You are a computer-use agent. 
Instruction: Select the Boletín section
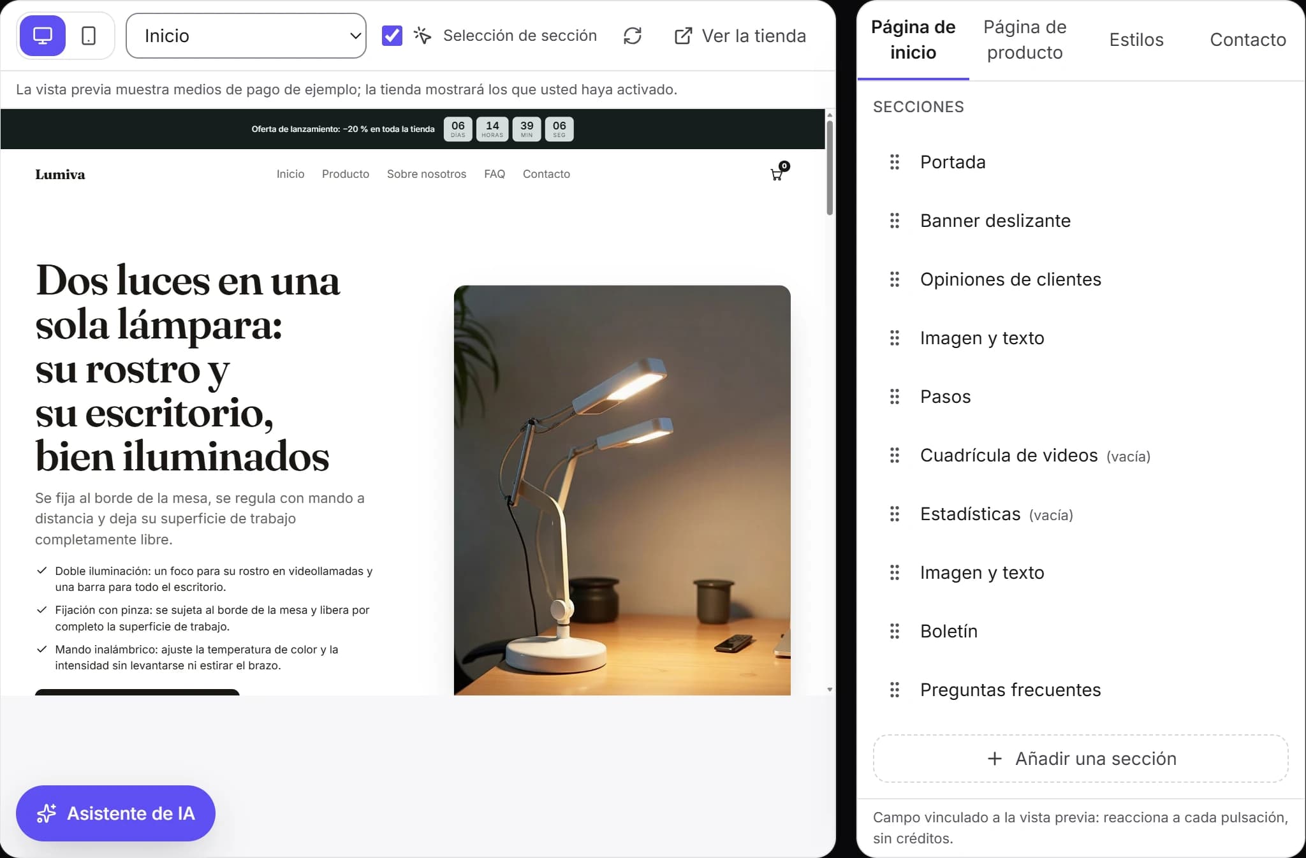pyautogui.click(x=1081, y=631)
